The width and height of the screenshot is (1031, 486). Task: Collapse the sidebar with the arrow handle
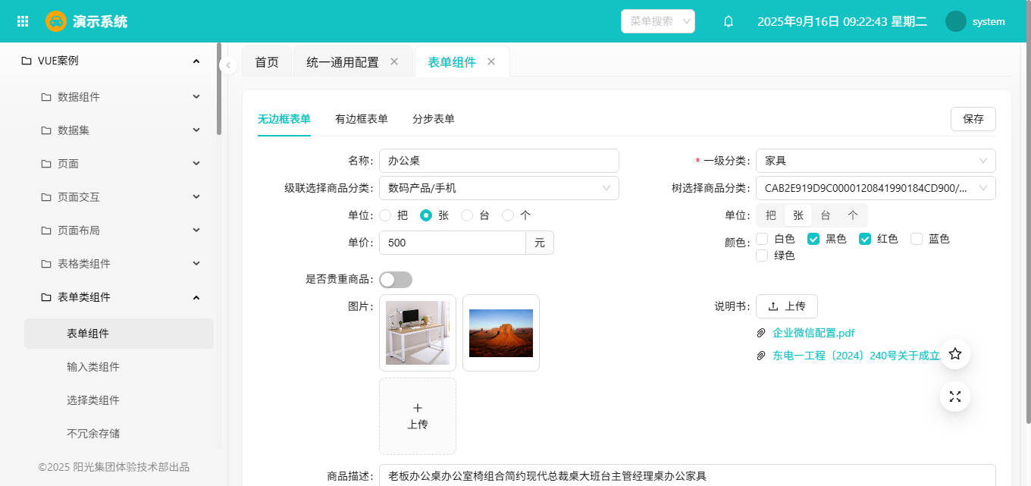(228, 66)
